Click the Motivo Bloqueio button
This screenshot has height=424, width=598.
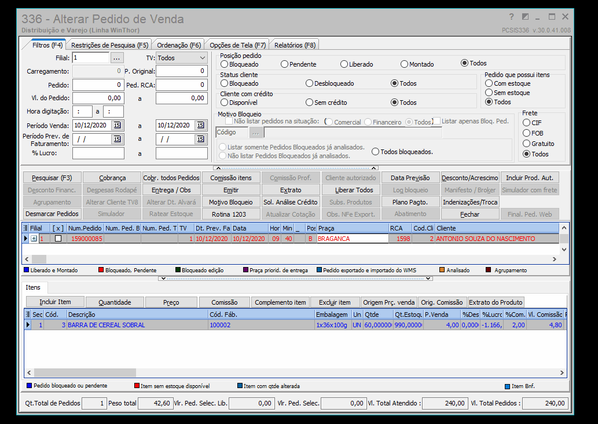231,202
